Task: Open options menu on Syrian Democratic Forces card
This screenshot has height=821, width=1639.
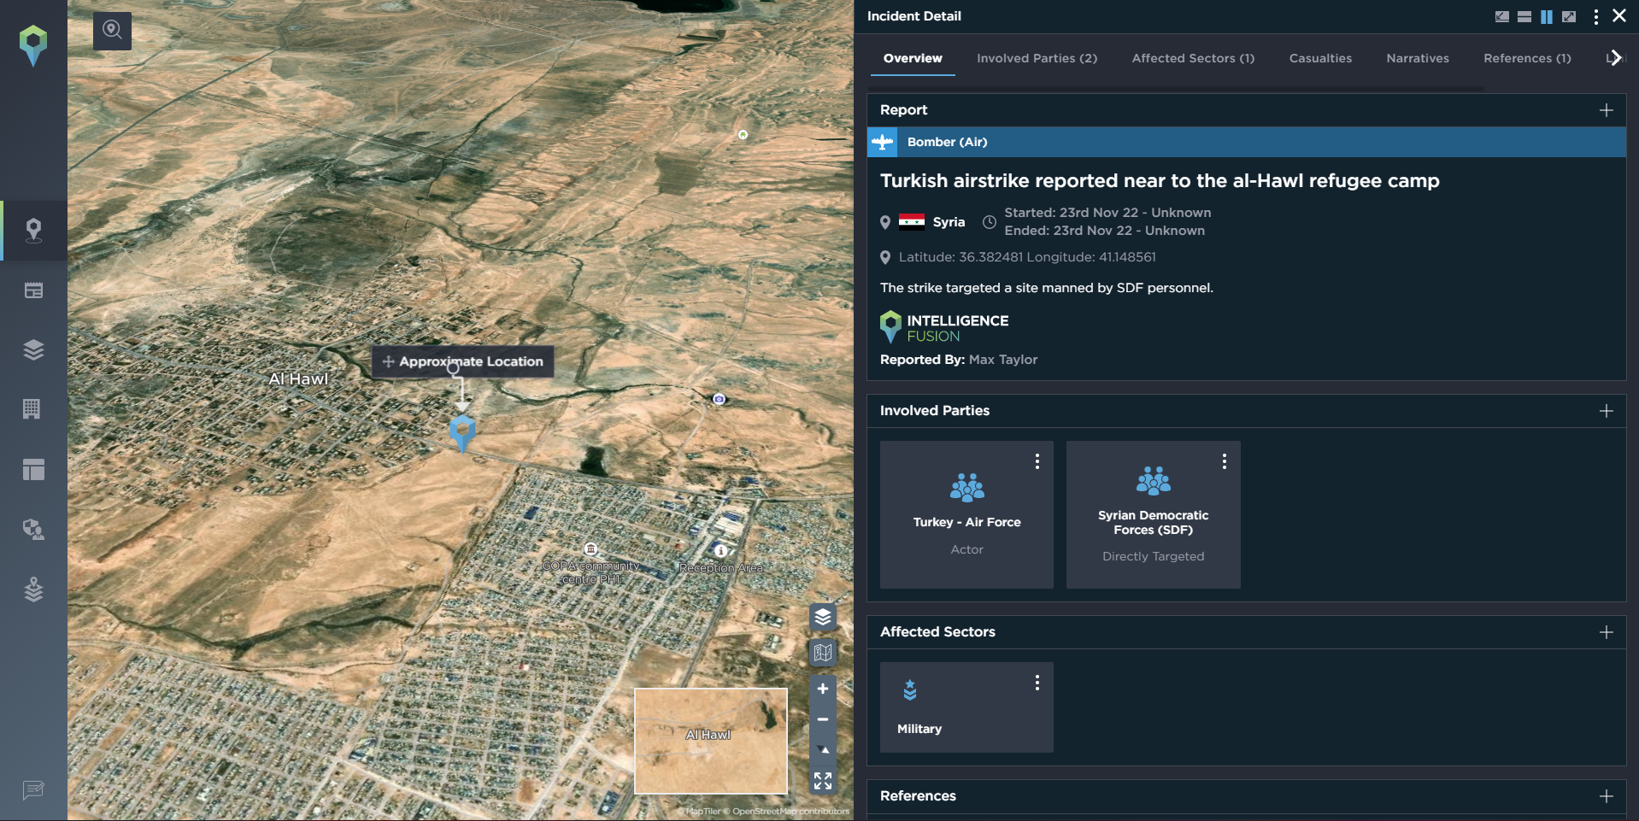Action: click(1225, 461)
